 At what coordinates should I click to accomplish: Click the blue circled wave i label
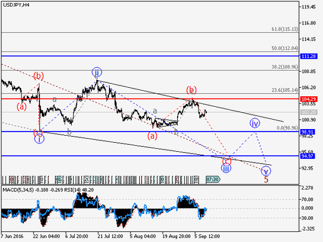point(39,139)
